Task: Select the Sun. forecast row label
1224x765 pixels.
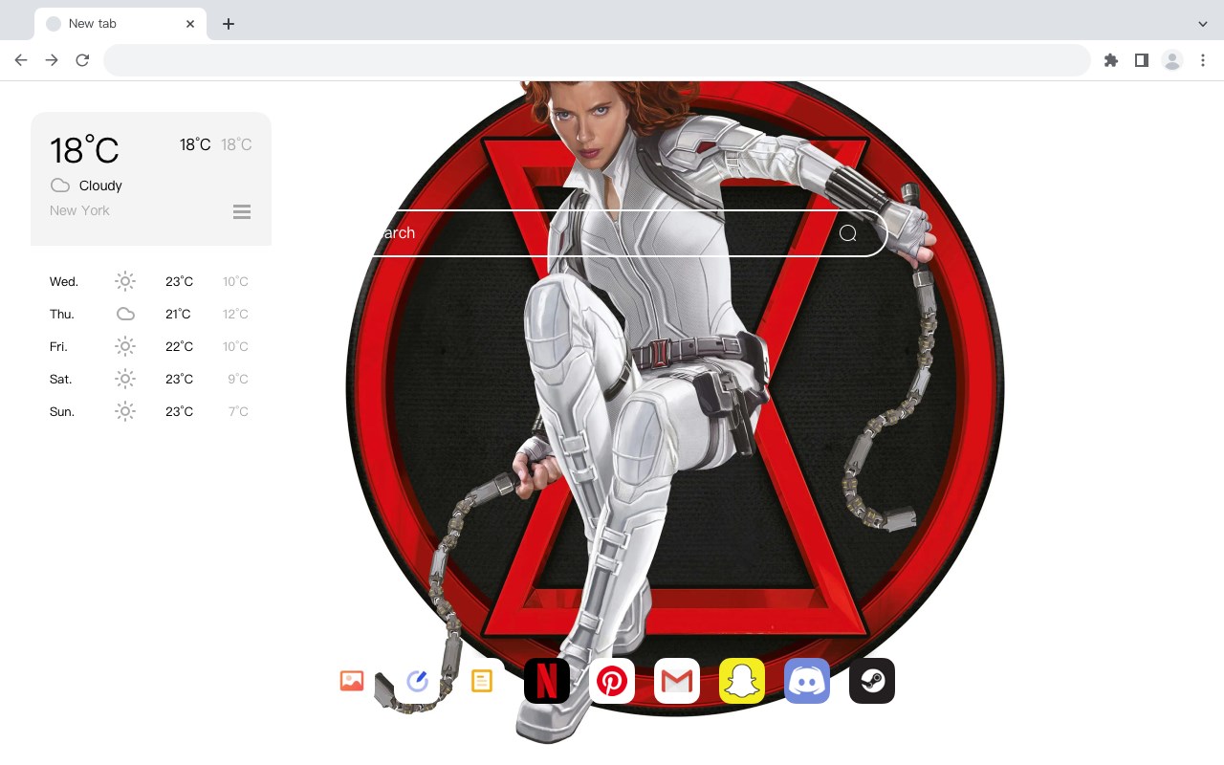Action: click(62, 411)
